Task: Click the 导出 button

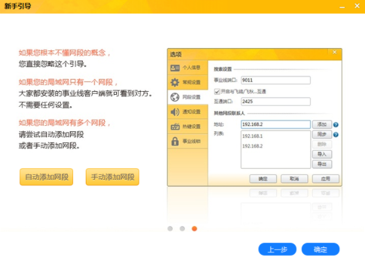Action: (x=322, y=164)
